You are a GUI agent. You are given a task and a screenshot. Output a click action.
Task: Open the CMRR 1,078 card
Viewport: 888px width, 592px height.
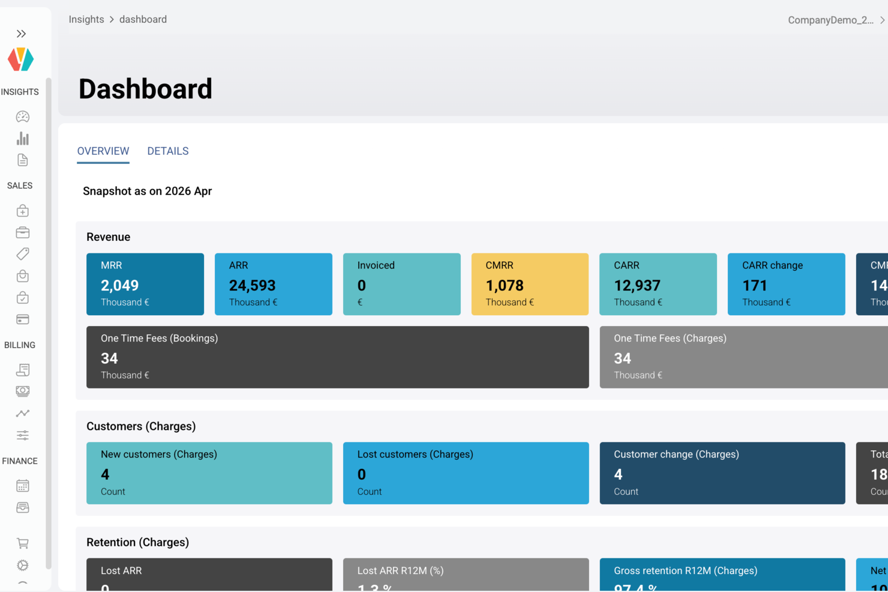[530, 284]
